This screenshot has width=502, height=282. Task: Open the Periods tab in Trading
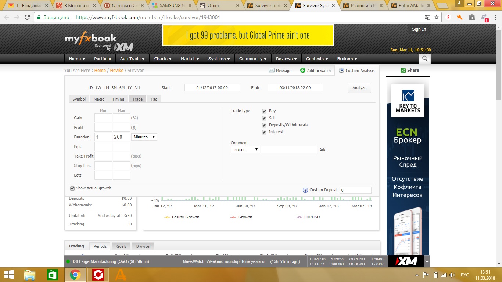point(100,246)
